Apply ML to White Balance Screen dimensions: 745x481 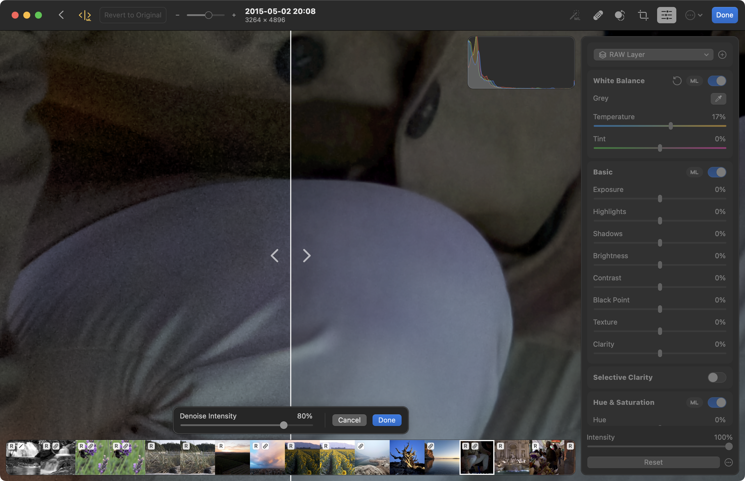pyautogui.click(x=694, y=81)
